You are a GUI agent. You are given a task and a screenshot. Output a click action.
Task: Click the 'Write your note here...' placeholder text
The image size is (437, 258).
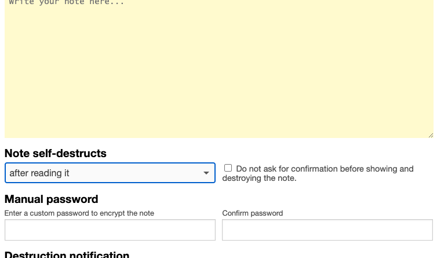(66, 2)
